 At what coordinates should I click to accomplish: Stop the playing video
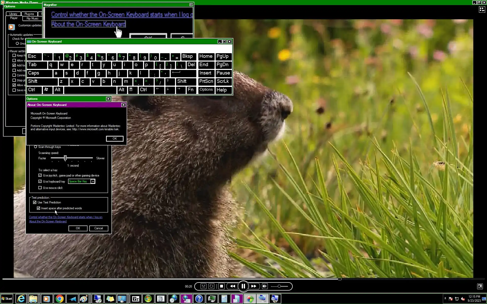[221, 286]
